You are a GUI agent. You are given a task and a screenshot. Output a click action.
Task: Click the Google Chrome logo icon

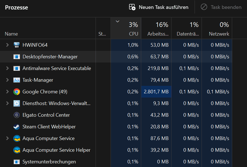tap(16, 92)
